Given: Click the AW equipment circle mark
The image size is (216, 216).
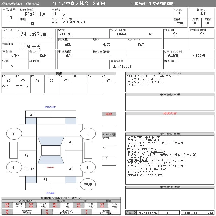Looking at the screenshot, I should (109, 80).
